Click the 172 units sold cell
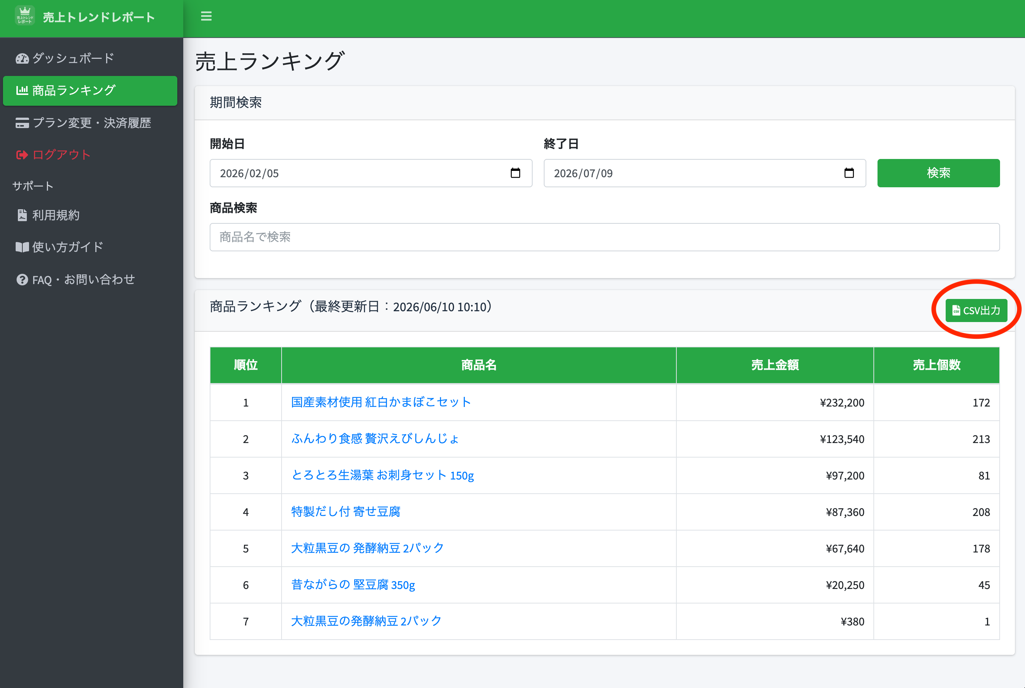Screen dimensions: 1025x688 coord(936,402)
